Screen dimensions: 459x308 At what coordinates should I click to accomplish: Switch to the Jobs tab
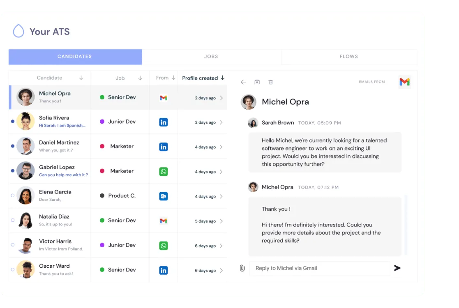pyautogui.click(x=211, y=57)
